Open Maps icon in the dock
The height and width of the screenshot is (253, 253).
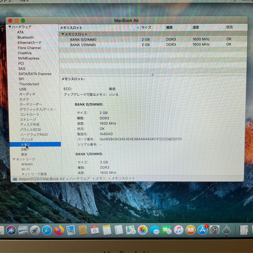130,230
